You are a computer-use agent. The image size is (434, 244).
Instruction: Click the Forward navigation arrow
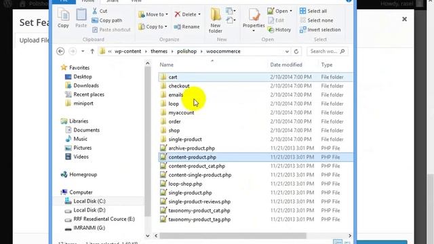(73, 52)
